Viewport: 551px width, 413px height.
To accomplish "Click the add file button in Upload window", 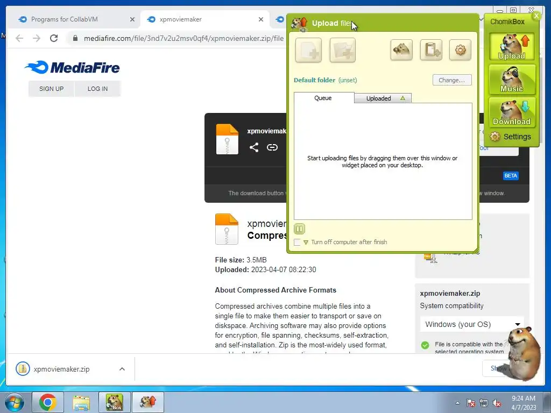I will point(308,50).
